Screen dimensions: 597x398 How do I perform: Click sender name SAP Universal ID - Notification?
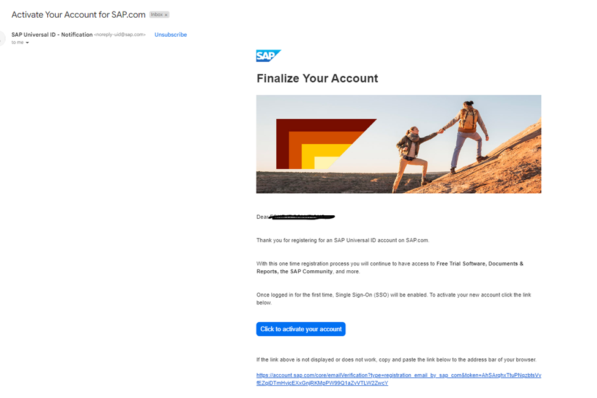[x=52, y=35]
